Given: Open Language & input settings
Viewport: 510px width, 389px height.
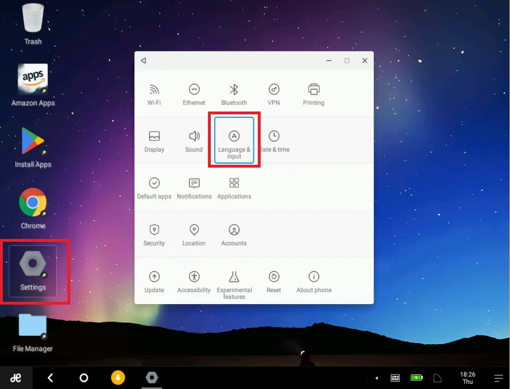Looking at the screenshot, I should tap(234, 141).
